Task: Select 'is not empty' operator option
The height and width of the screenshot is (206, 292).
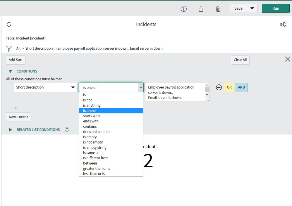Action: tap(111, 142)
